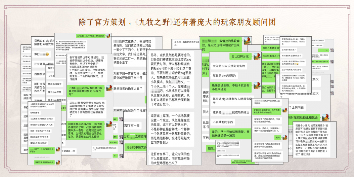
Task: Click the avatar beside '之前我是倾向有的' bubble
Action: point(285,110)
